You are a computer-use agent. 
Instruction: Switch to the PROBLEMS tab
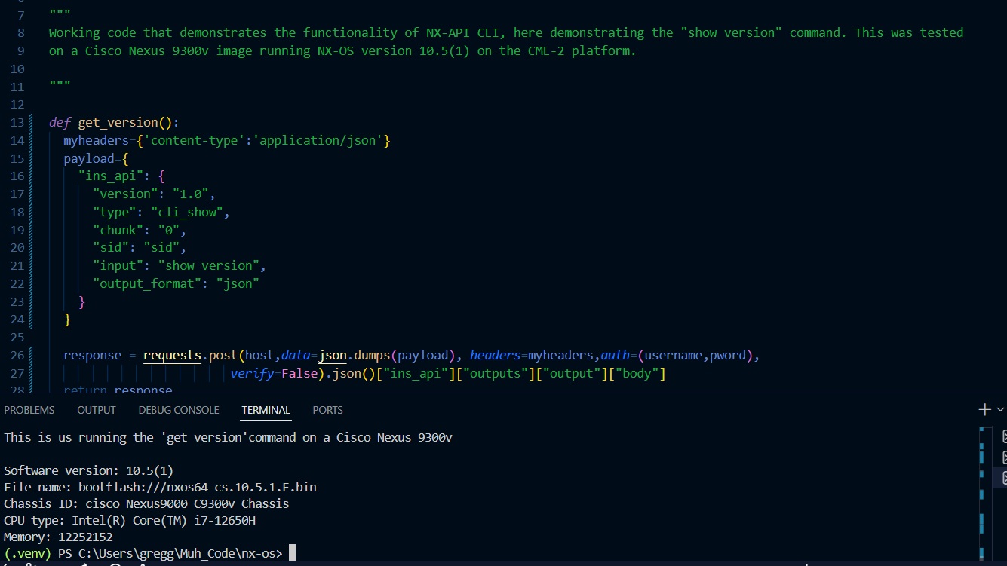pos(29,410)
